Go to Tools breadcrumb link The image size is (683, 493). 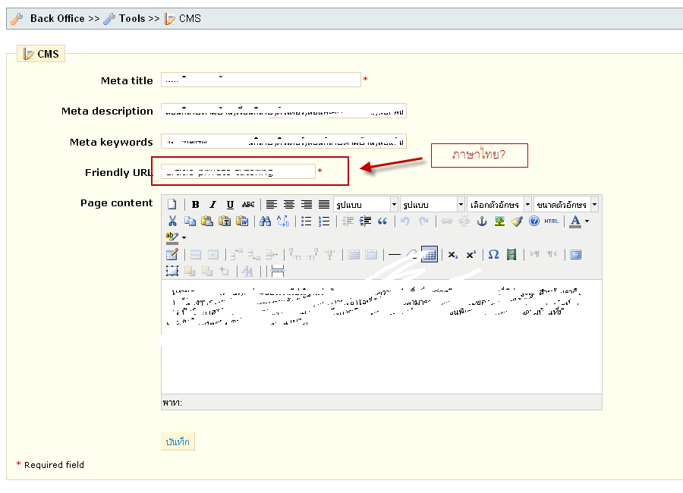click(131, 18)
